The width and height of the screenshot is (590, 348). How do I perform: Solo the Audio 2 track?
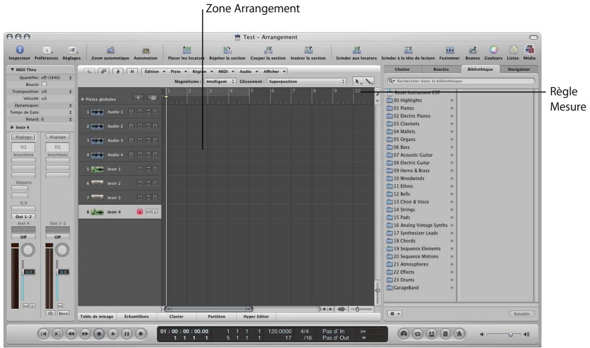(154, 126)
